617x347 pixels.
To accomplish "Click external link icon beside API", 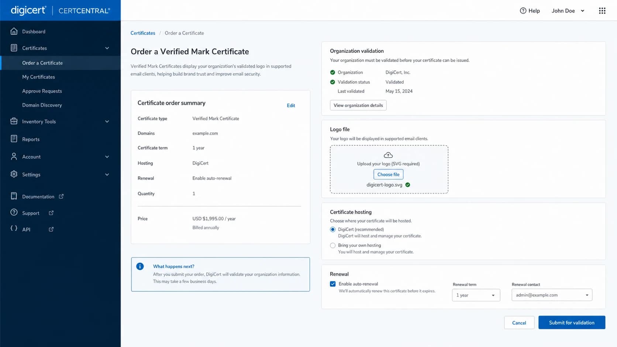I will pyautogui.click(x=51, y=229).
